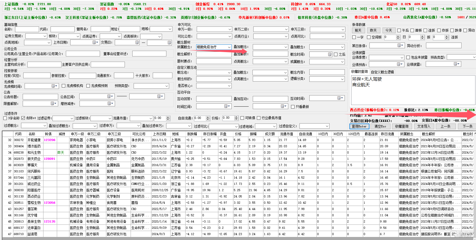Check the 可转债 filter
Viewport: 476px width, 240px height.
(242, 118)
